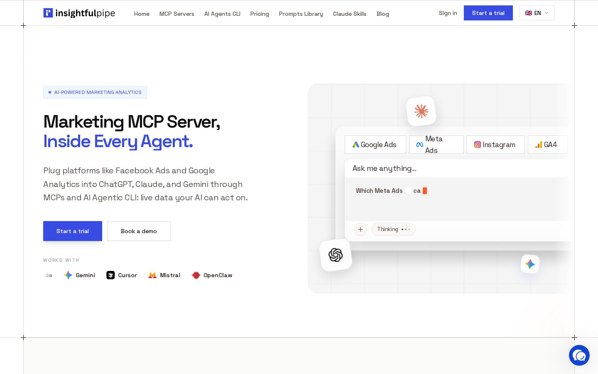
Task: Click the insightfulpipe logo icon
Action: tap(48, 13)
